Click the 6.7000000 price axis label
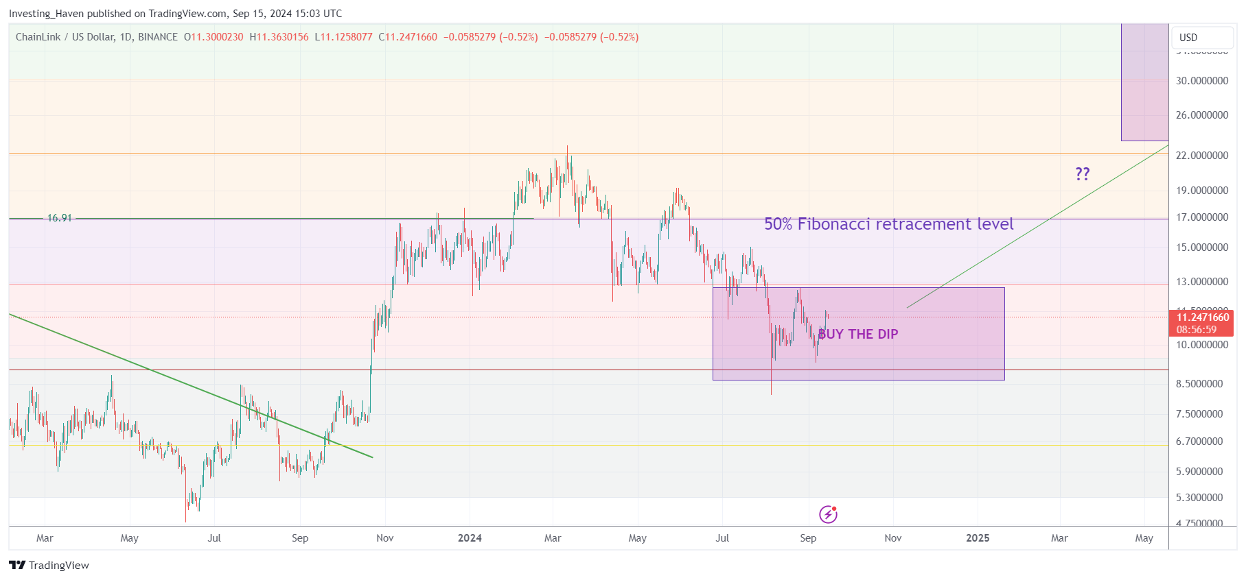The image size is (1246, 580). coord(1199,442)
